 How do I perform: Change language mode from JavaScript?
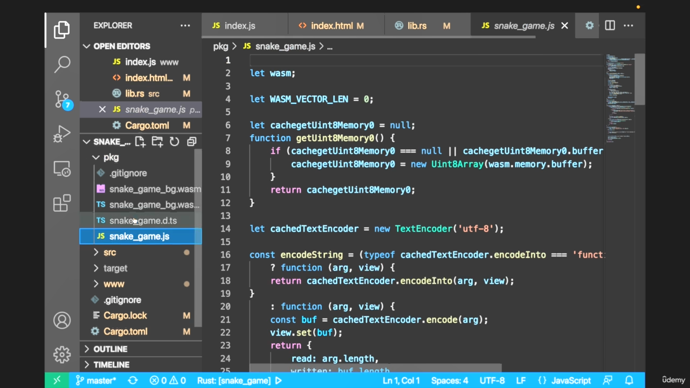click(x=571, y=380)
